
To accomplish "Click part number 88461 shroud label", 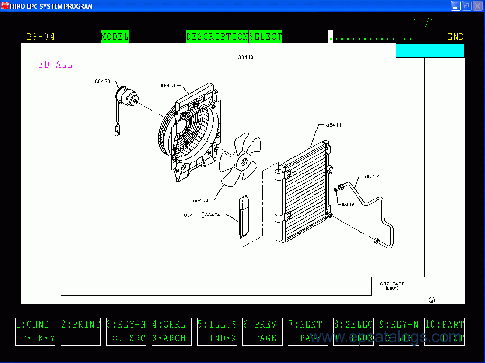I will pos(168,85).
